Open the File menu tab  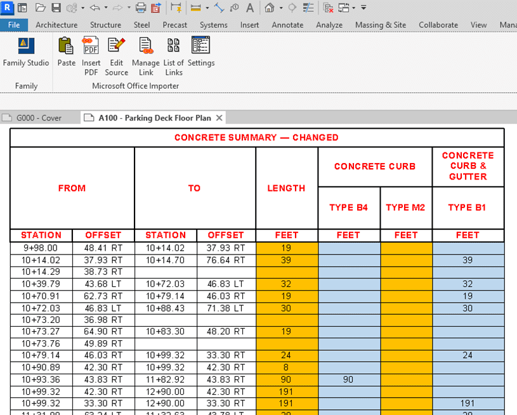pos(14,25)
